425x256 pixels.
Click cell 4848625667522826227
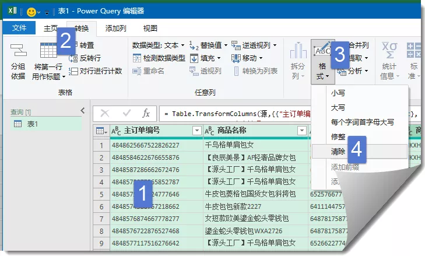(156, 145)
